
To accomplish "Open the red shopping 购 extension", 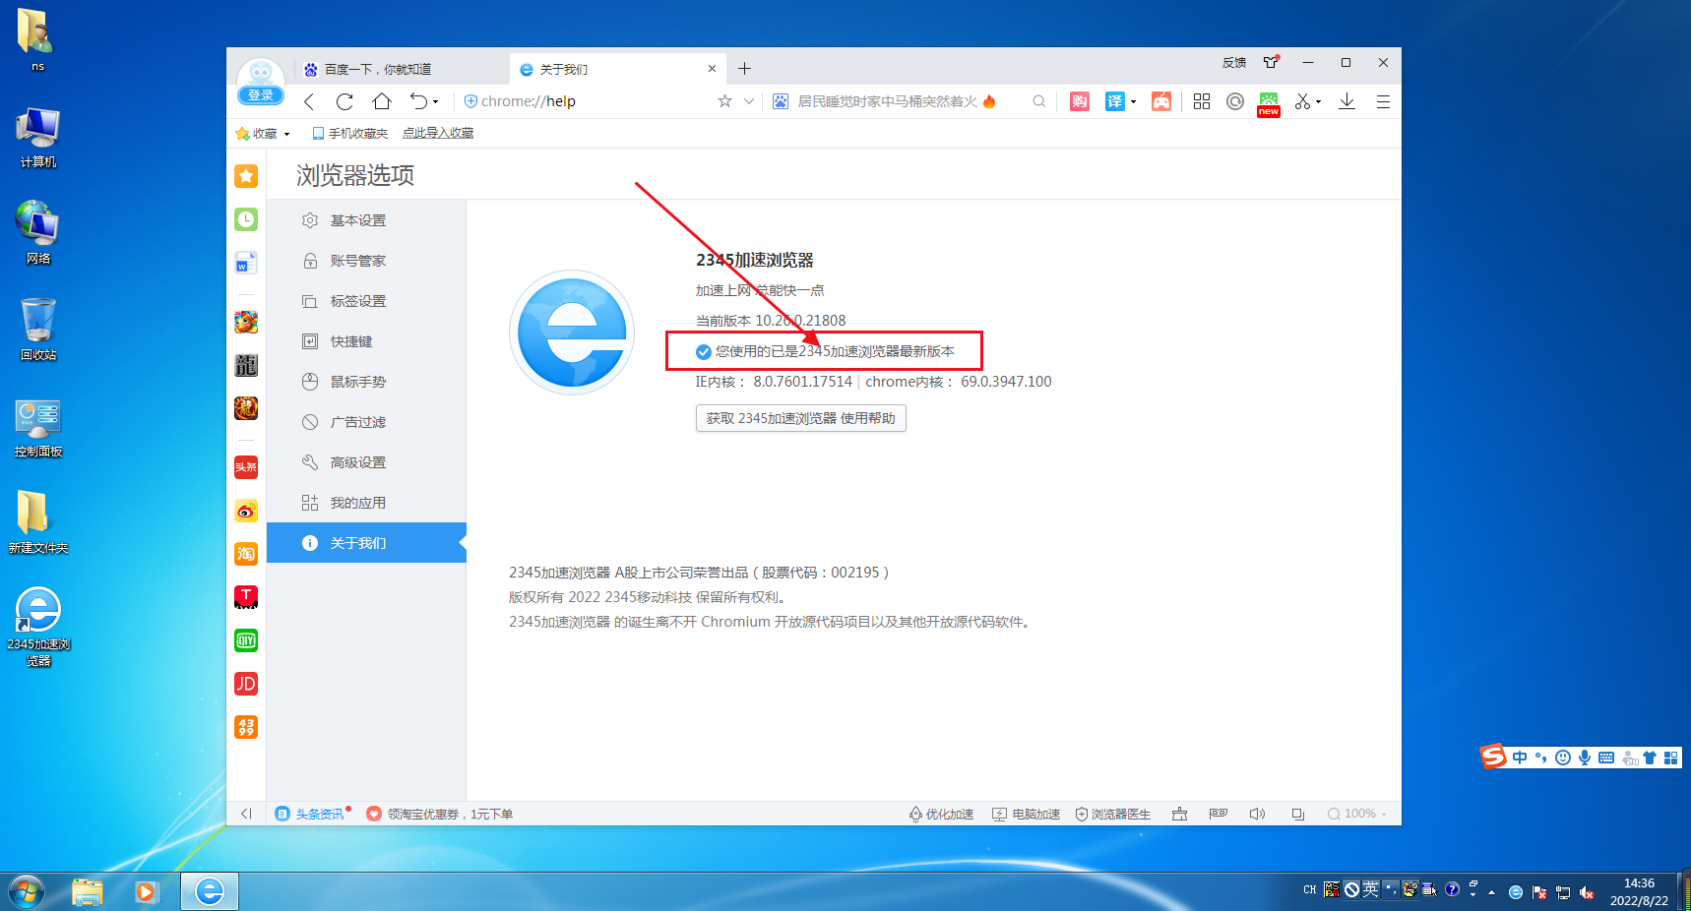I will [1080, 101].
